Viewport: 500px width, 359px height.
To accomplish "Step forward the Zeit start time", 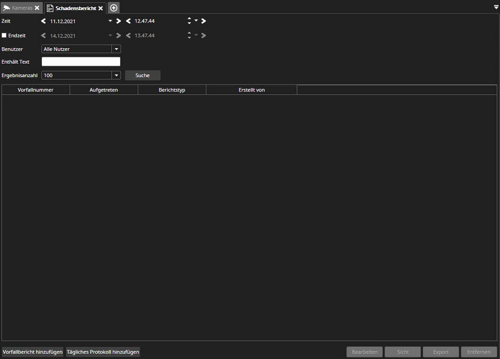I will point(203,21).
